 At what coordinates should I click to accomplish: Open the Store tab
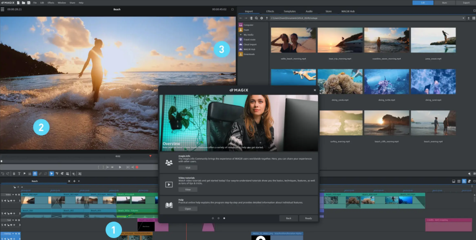[x=328, y=11]
